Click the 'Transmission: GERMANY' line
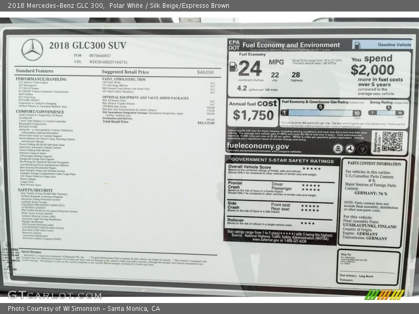419x314 pixels. (365, 238)
